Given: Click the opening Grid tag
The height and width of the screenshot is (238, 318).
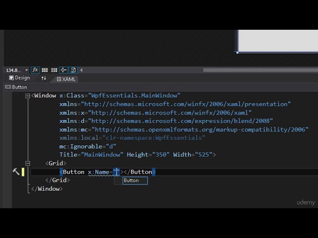Looking at the screenshot, I should tap(56, 163).
